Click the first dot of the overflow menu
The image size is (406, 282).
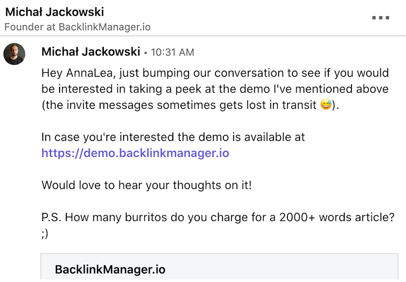pyautogui.click(x=373, y=18)
